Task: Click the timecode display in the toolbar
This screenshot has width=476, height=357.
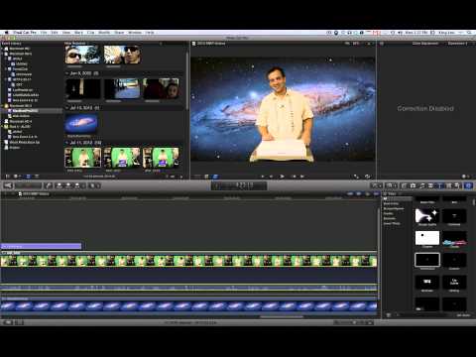Action: pyautogui.click(x=239, y=185)
